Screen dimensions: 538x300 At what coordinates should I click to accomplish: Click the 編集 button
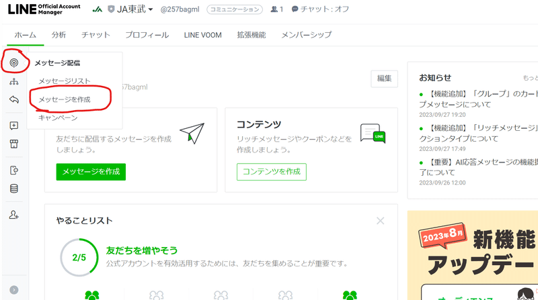point(384,79)
